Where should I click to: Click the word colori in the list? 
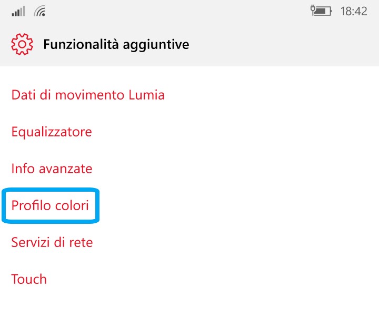click(x=72, y=205)
